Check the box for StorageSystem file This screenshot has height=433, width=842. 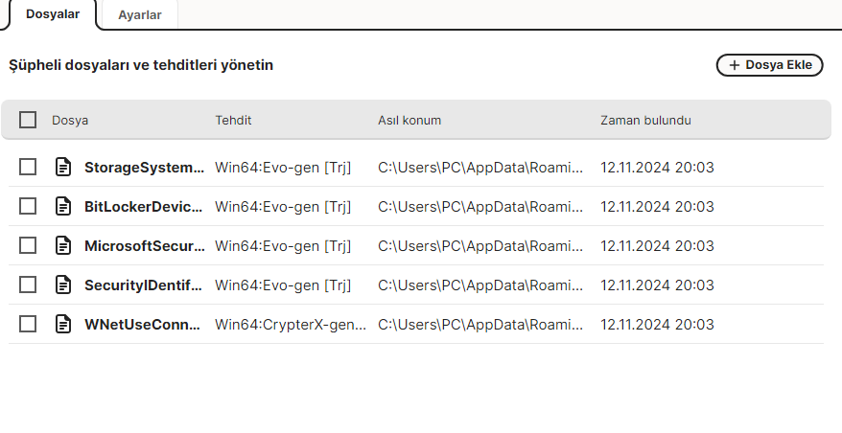28,167
